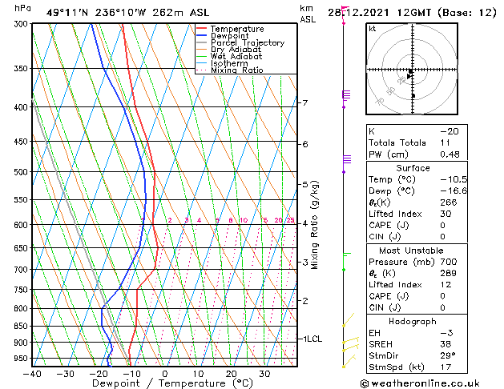This screenshot has height=389, width=504.
Task: Click the EH value -3
Action: pyautogui.click(x=447, y=333)
